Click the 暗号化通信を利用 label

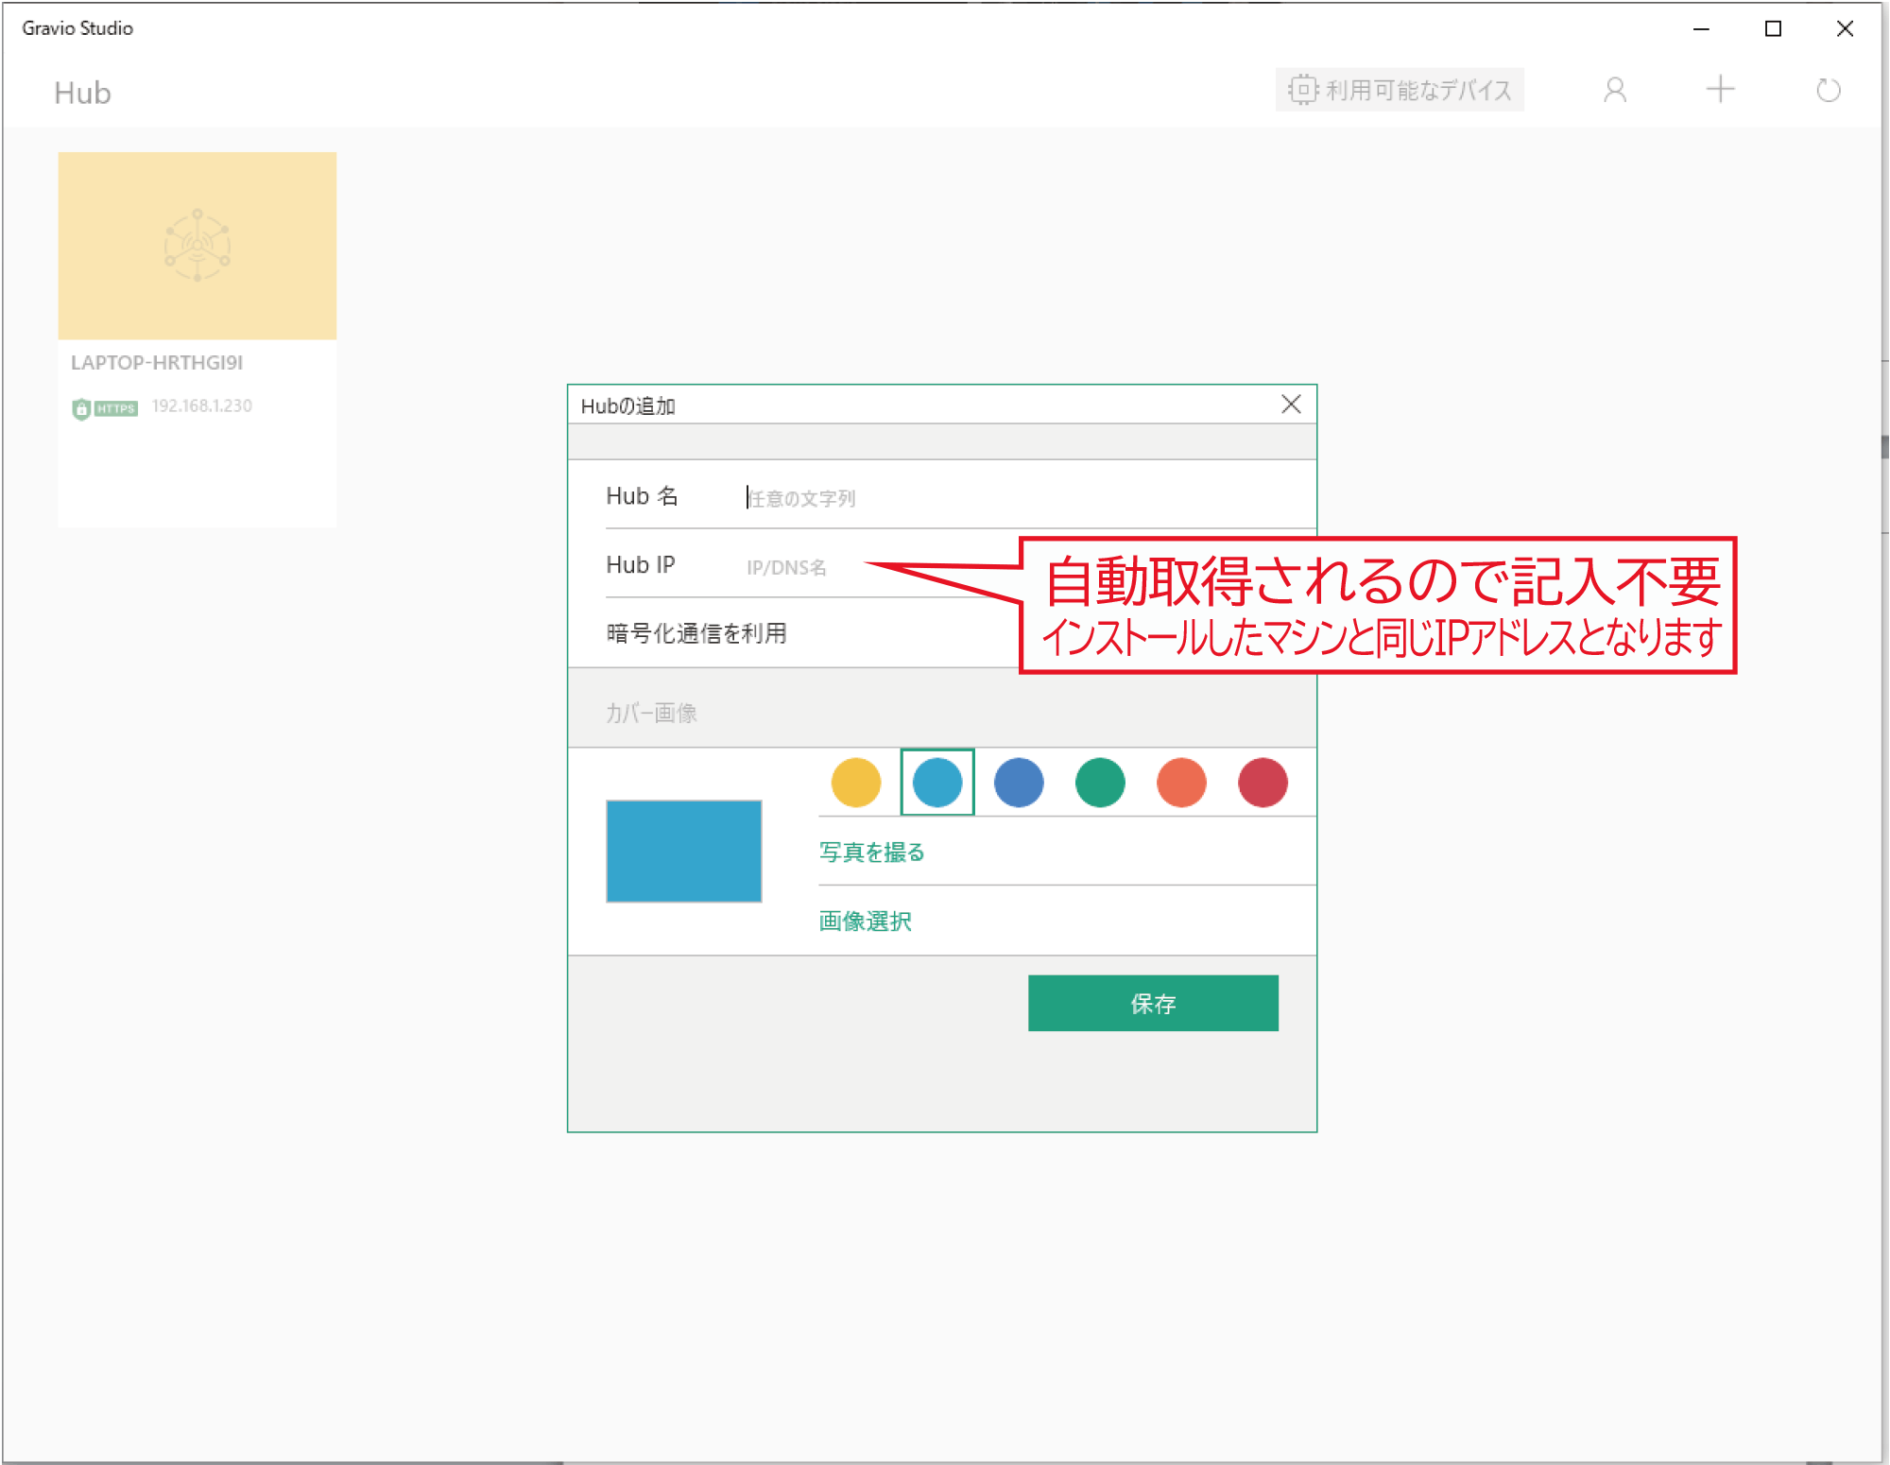pos(696,633)
